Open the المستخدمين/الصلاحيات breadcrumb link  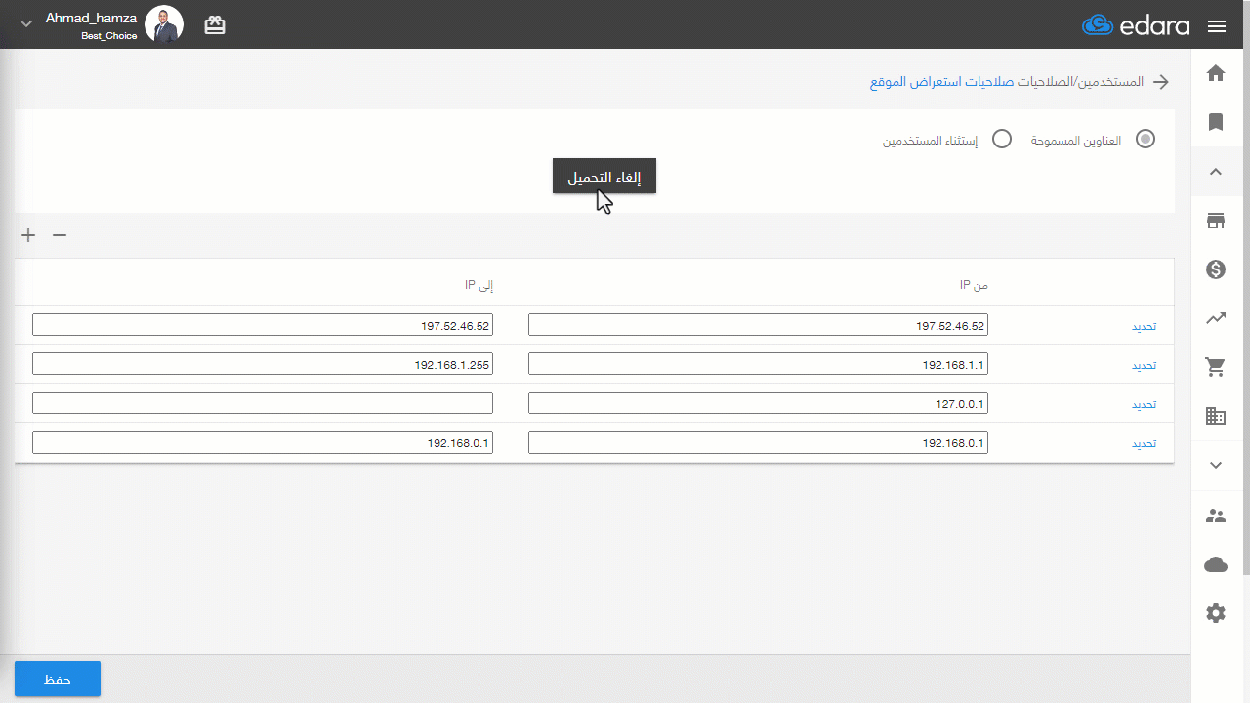point(1082,82)
